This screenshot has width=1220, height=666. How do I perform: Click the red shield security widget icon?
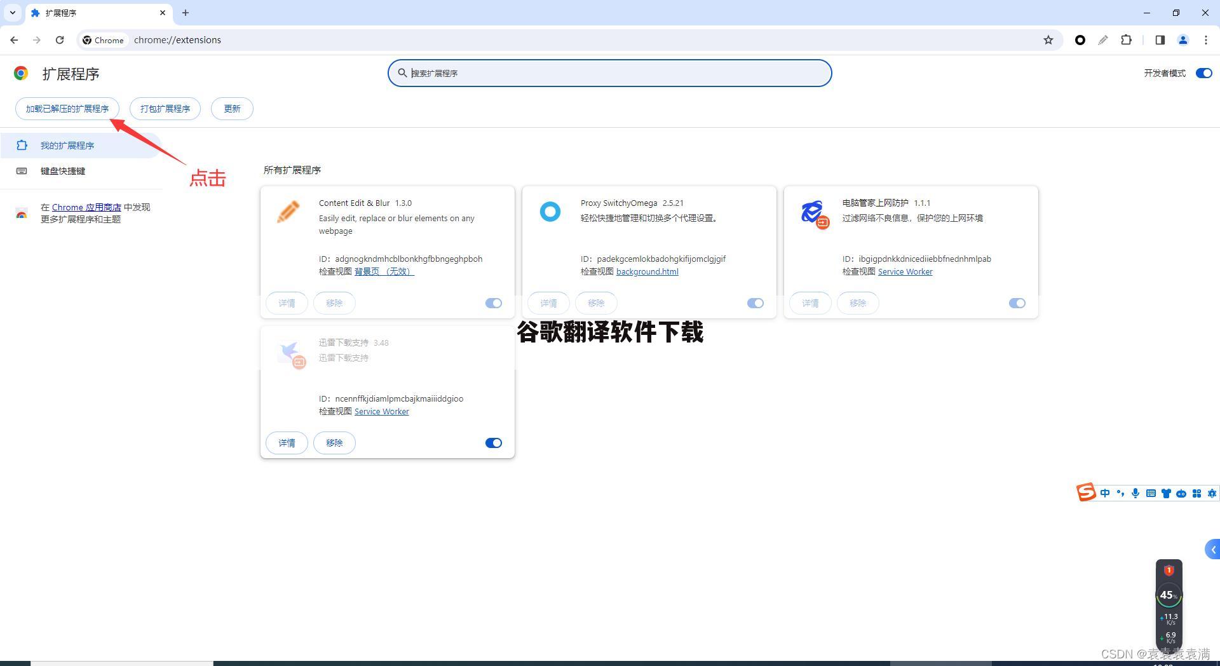click(1169, 570)
